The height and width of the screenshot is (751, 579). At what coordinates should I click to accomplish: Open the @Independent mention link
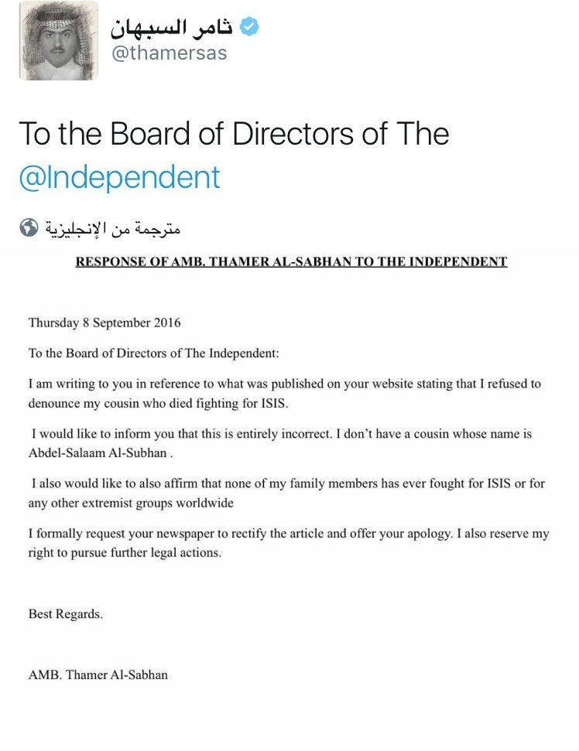pyautogui.click(x=119, y=177)
